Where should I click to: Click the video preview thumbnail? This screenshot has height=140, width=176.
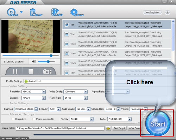(31, 36)
